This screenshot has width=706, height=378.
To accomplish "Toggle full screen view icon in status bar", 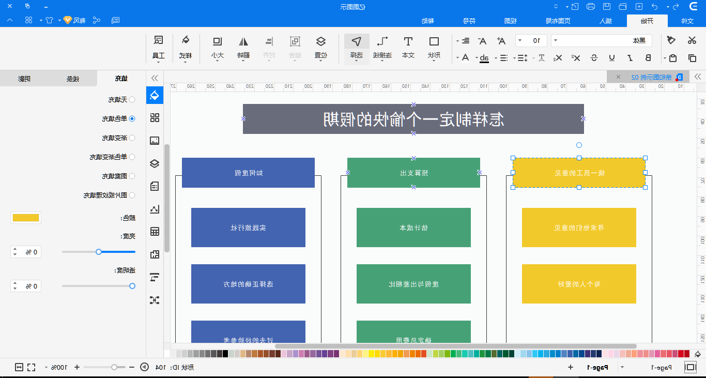I will tap(32, 367).
